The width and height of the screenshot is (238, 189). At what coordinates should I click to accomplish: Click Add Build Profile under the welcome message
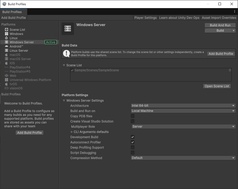click(30, 133)
